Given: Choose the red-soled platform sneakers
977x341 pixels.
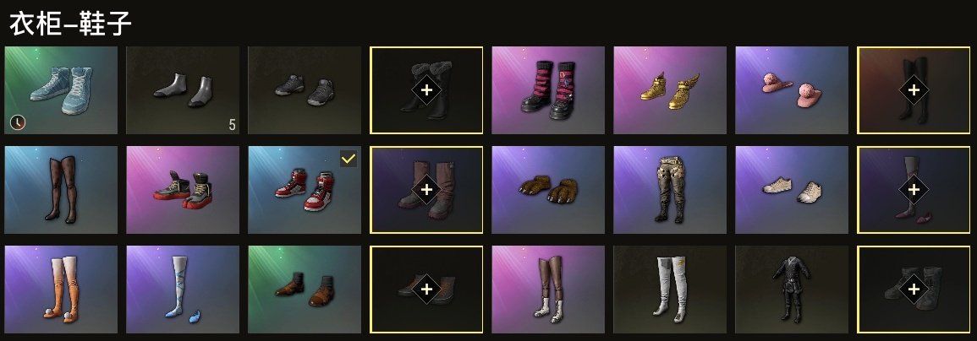Looking at the screenshot, I should pyautogui.click(x=183, y=190).
